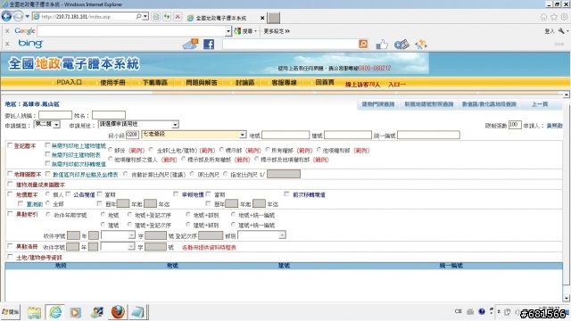Viewport: 571px width, 321px height.
Task: Open the 收件字號 dropdown in 異動清冊 row
Action: click(131, 247)
